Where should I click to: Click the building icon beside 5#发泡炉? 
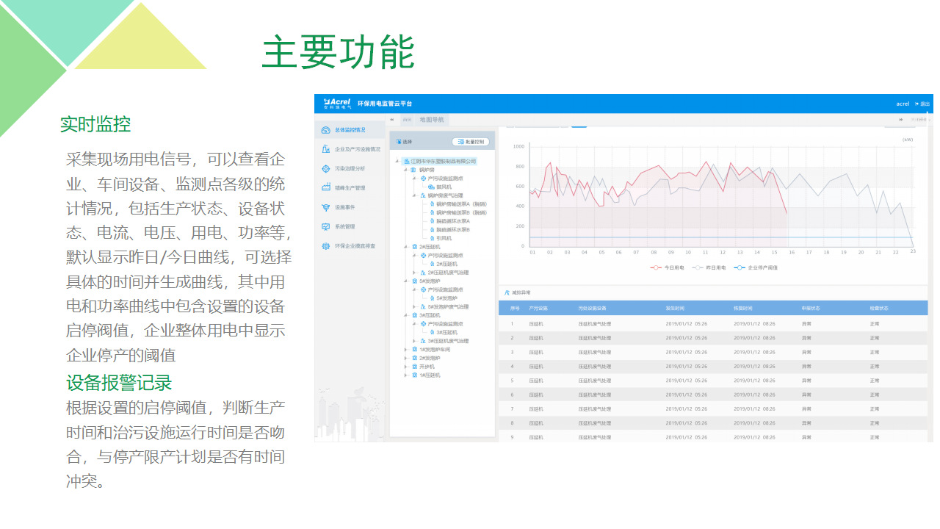(x=415, y=281)
